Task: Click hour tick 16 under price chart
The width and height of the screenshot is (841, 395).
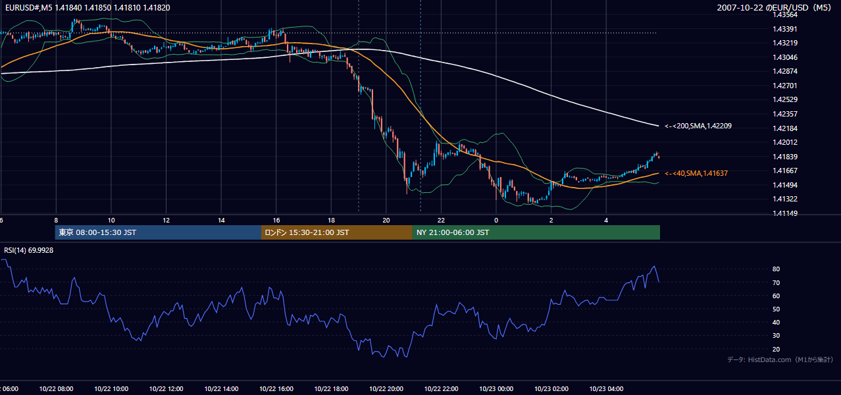Action: coord(276,220)
